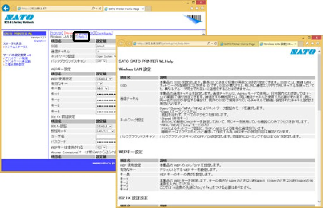Open background scan OFF dropdown
This screenshot has height=208, width=323.
tap(101, 61)
